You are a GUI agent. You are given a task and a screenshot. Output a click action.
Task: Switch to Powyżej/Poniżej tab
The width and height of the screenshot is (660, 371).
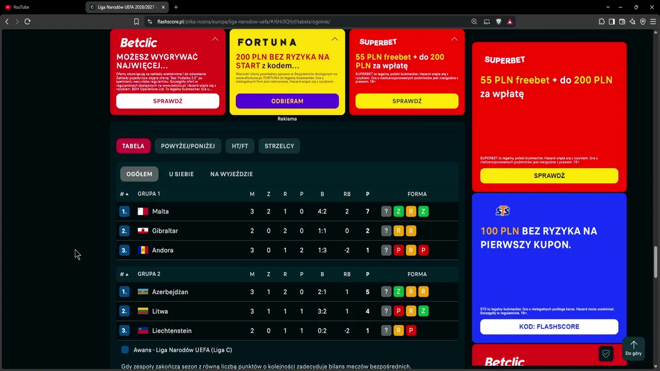(188, 146)
